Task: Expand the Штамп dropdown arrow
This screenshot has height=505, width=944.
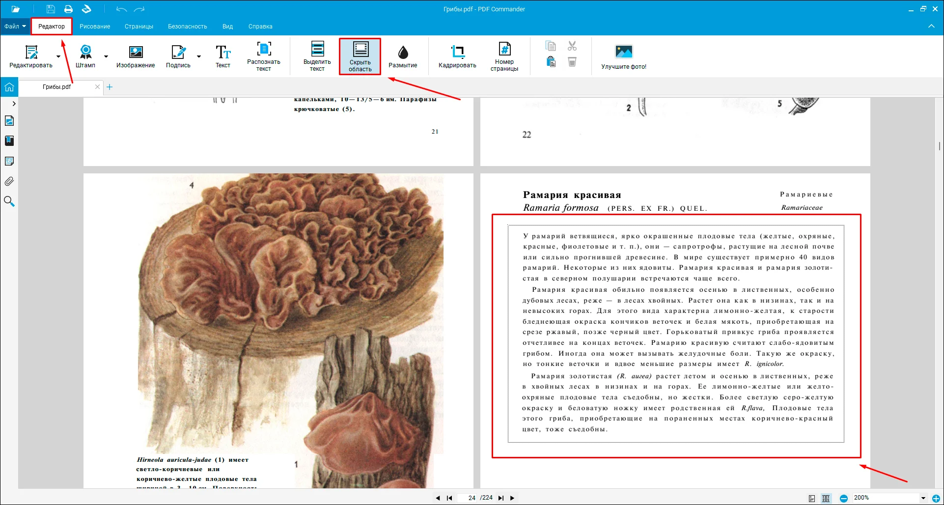Action: point(106,56)
